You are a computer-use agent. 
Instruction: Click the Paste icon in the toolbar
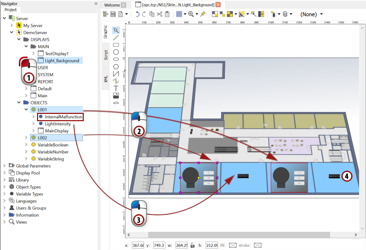coord(167,14)
